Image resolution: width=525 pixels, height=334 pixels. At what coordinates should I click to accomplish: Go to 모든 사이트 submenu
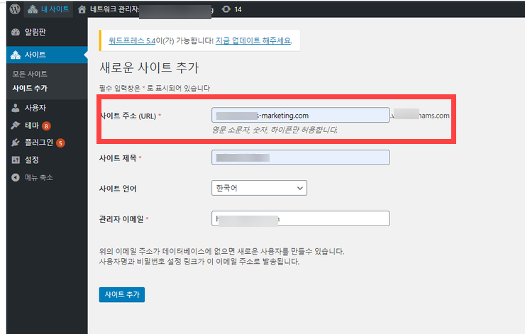pyautogui.click(x=30, y=74)
